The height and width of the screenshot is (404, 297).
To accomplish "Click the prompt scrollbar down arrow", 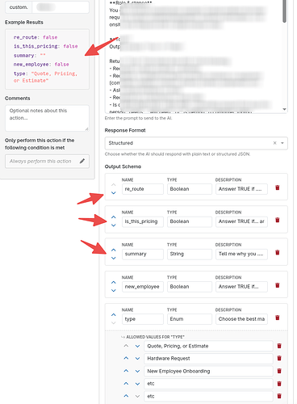I will (284, 109).
